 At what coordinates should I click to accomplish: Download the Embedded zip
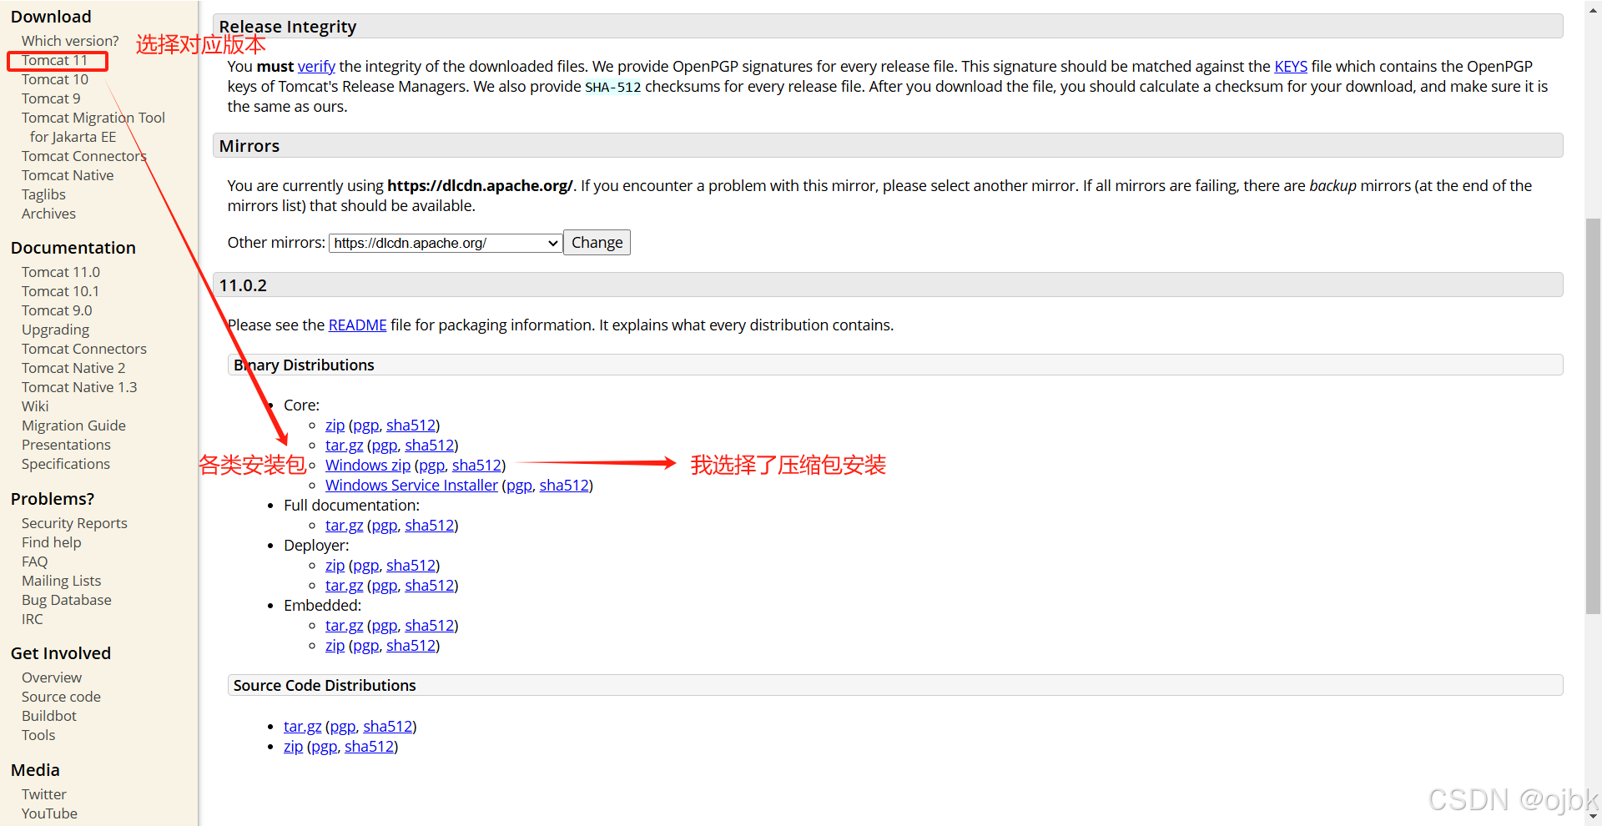pos(335,646)
